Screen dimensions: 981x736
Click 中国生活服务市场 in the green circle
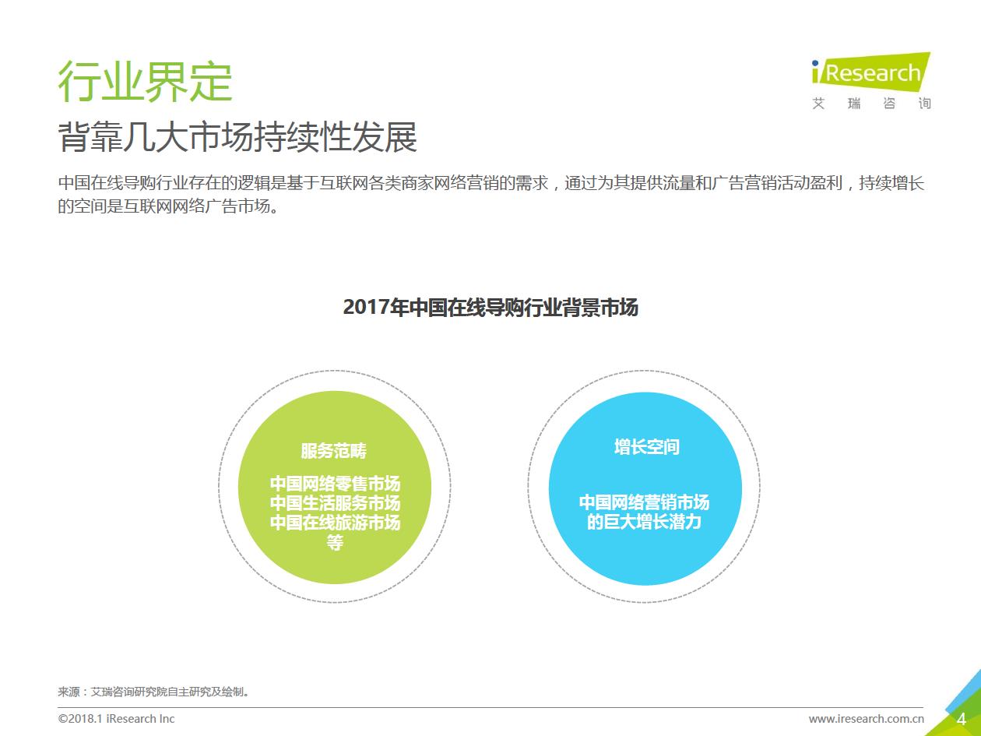tap(335, 503)
